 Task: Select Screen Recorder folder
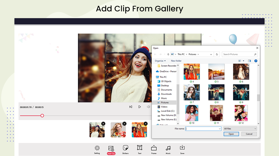tap(167, 66)
